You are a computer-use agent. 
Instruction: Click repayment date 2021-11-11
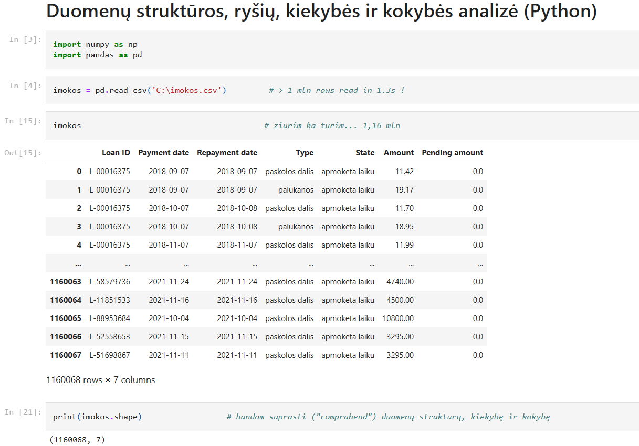(237, 355)
